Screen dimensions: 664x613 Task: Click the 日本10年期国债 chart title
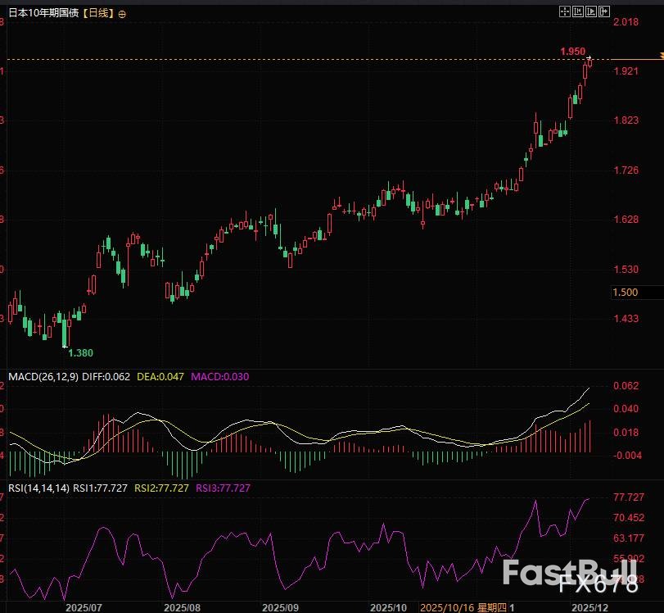click(43, 15)
